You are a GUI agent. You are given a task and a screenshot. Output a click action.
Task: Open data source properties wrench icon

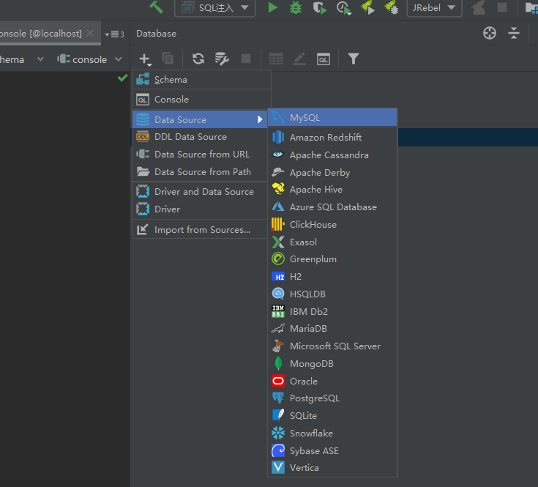coord(222,59)
